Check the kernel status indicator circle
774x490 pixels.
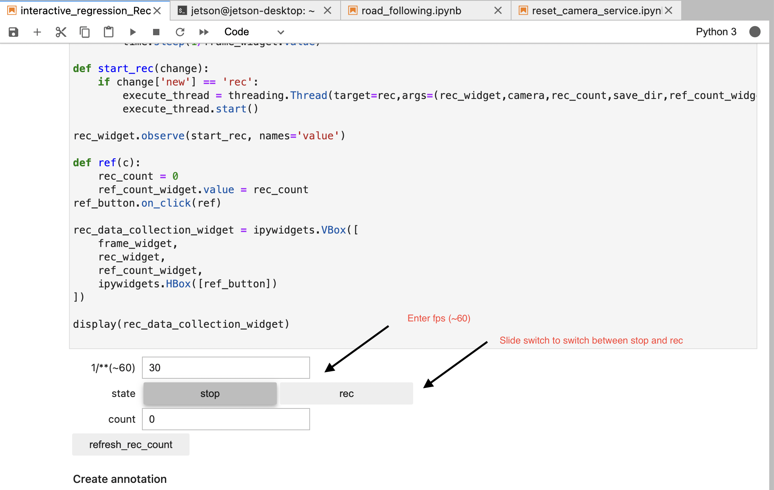click(x=755, y=31)
